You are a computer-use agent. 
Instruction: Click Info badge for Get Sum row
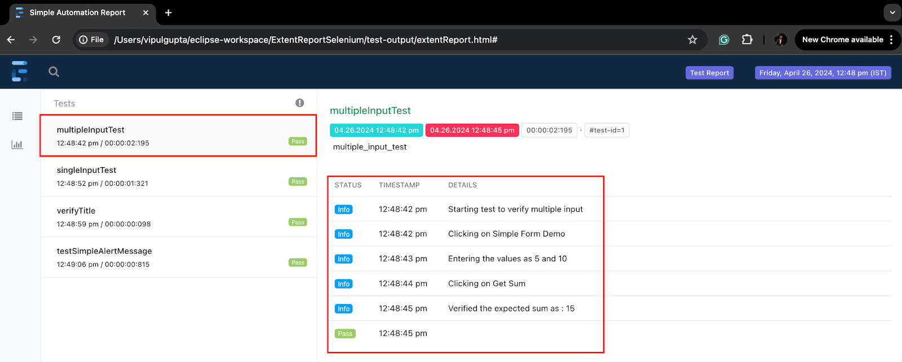point(343,284)
